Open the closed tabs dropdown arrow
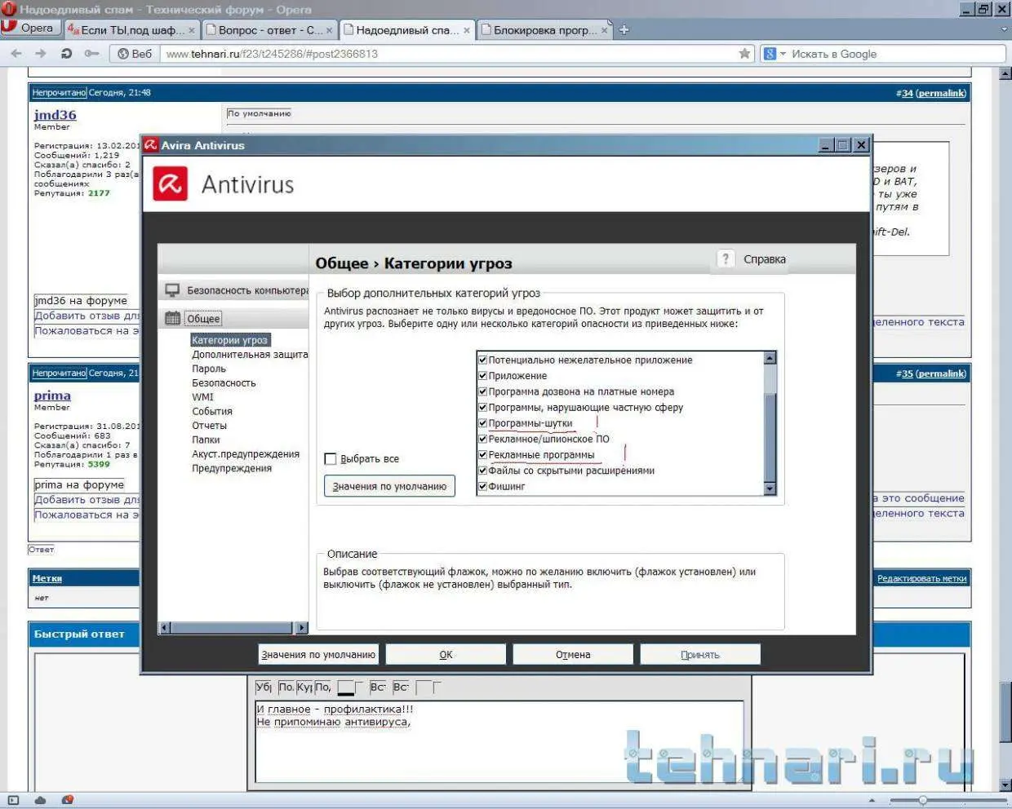This screenshot has height=809, width=1012. (1004, 30)
